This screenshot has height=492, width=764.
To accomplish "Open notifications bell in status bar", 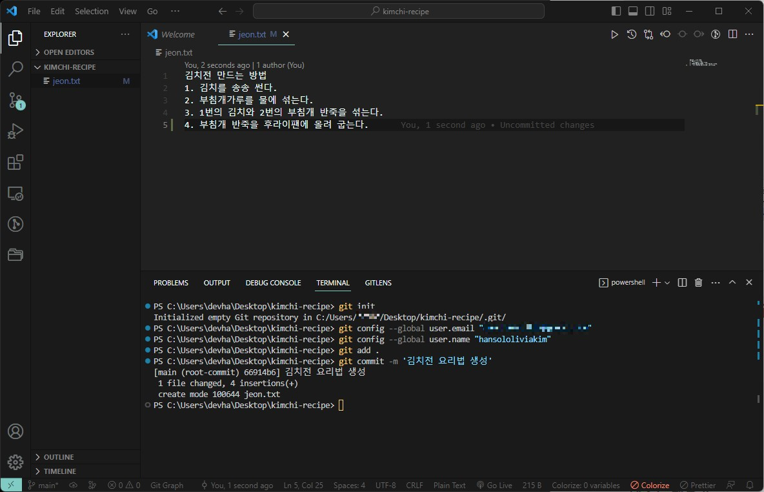I will tap(750, 485).
